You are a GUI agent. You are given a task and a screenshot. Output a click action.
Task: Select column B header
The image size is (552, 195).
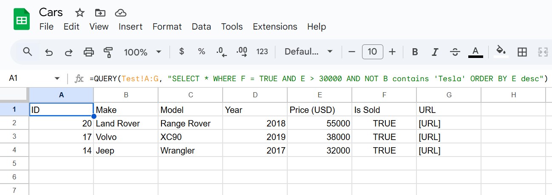point(126,95)
